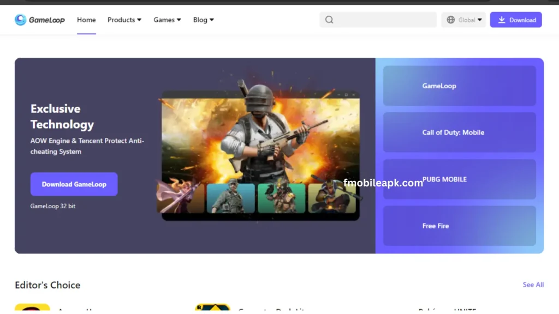The image size is (559, 314).
Task: Select the Call of Duty: Mobile card
Action: point(460,132)
